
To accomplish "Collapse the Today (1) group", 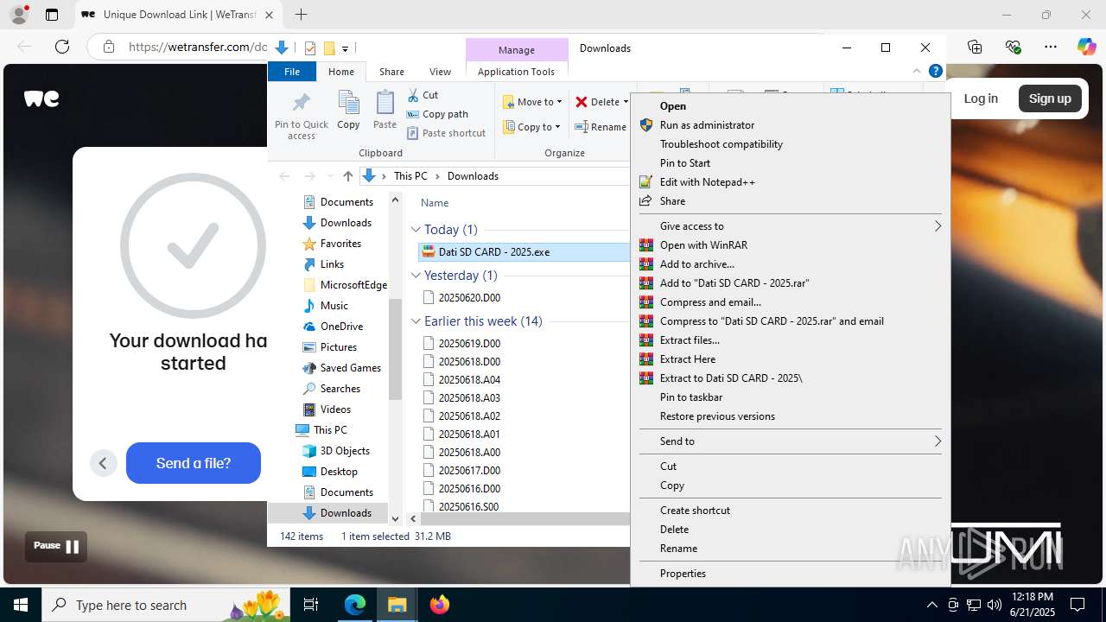I will pyautogui.click(x=416, y=230).
